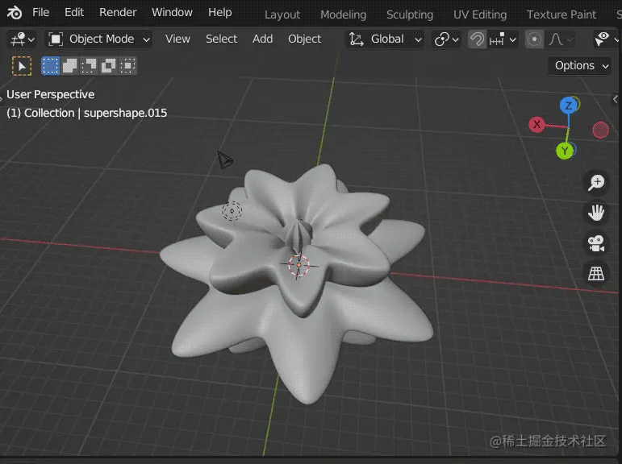Screen dimensions: 622x464
Task: Toggle the camera view icon
Action: [x=596, y=243]
